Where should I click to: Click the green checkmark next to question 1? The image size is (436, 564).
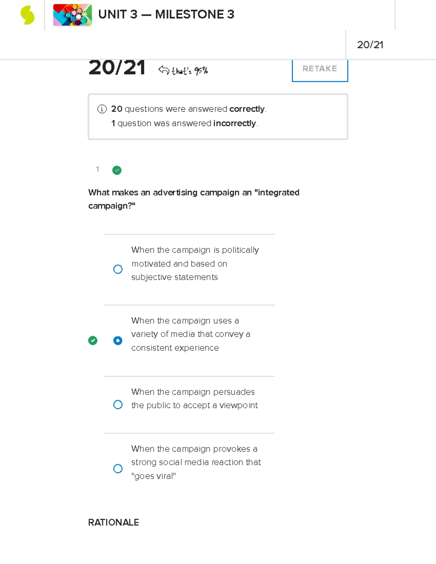coord(117,170)
